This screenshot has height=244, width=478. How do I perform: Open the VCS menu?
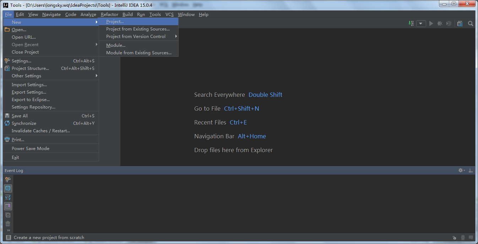click(x=169, y=15)
